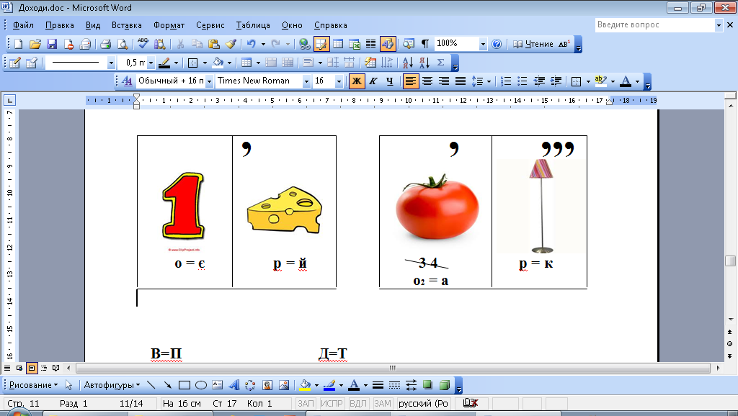The image size is (738, 416).
Task: Toggle Bold formatting (Ж)
Action: pos(356,81)
